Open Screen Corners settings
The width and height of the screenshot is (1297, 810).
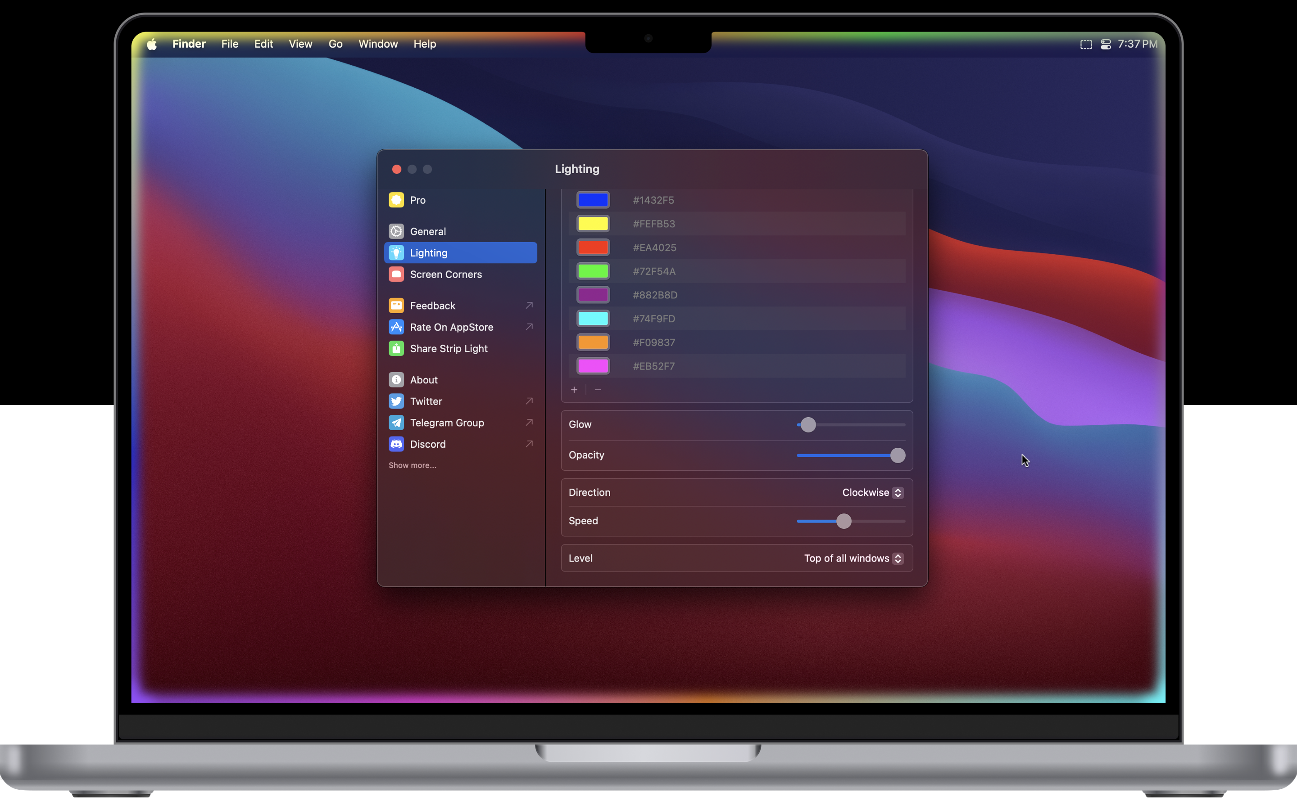click(460, 274)
